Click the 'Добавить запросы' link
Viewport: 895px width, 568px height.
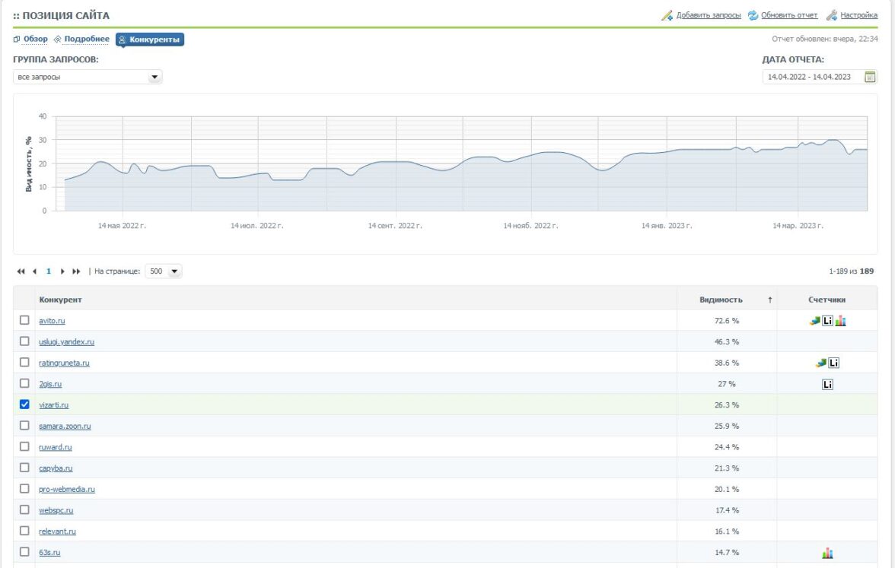coord(708,15)
